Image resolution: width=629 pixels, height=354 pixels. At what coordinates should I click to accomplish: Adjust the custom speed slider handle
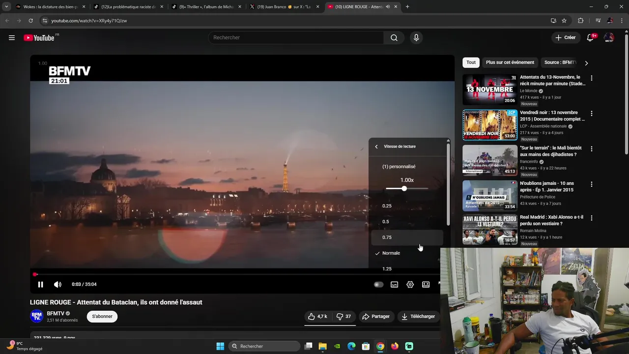coord(404,188)
